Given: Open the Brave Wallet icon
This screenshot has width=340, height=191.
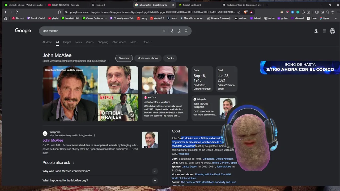Looking at the screenshot, I should [322, 12].
